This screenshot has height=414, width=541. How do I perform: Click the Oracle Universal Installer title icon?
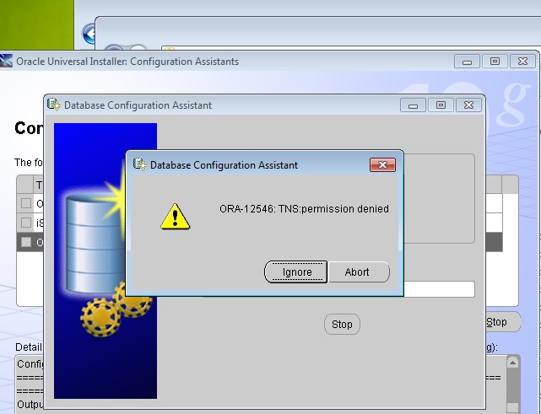point(7,61)
